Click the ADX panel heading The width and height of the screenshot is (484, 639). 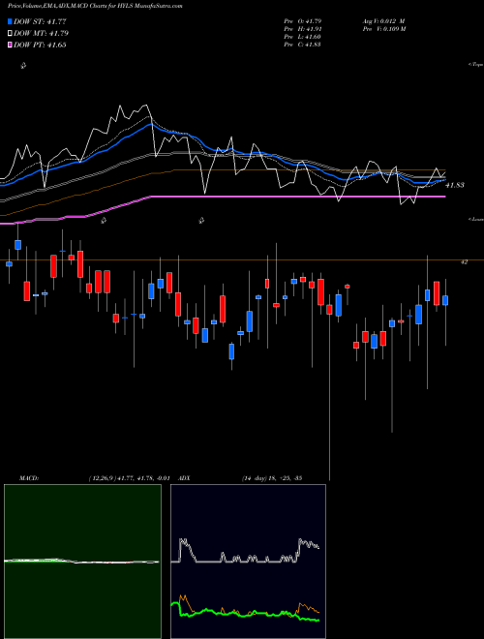coord(184,478)
